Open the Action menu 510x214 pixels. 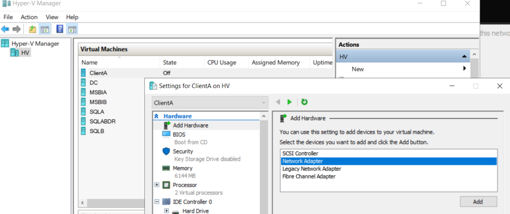[x=29, y=17]
